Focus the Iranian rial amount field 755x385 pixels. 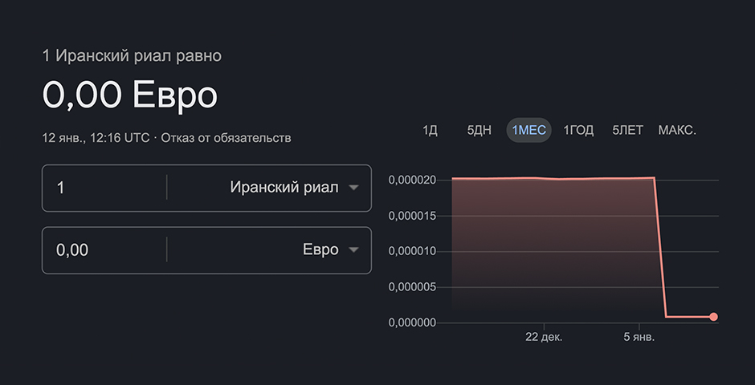click(x=104, y=188)
